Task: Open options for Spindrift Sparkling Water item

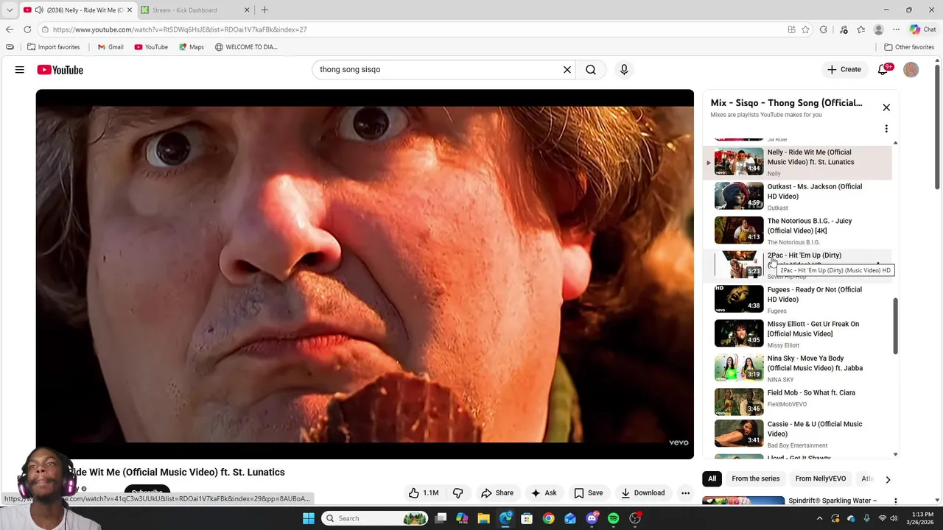Action: coord(895,501)
